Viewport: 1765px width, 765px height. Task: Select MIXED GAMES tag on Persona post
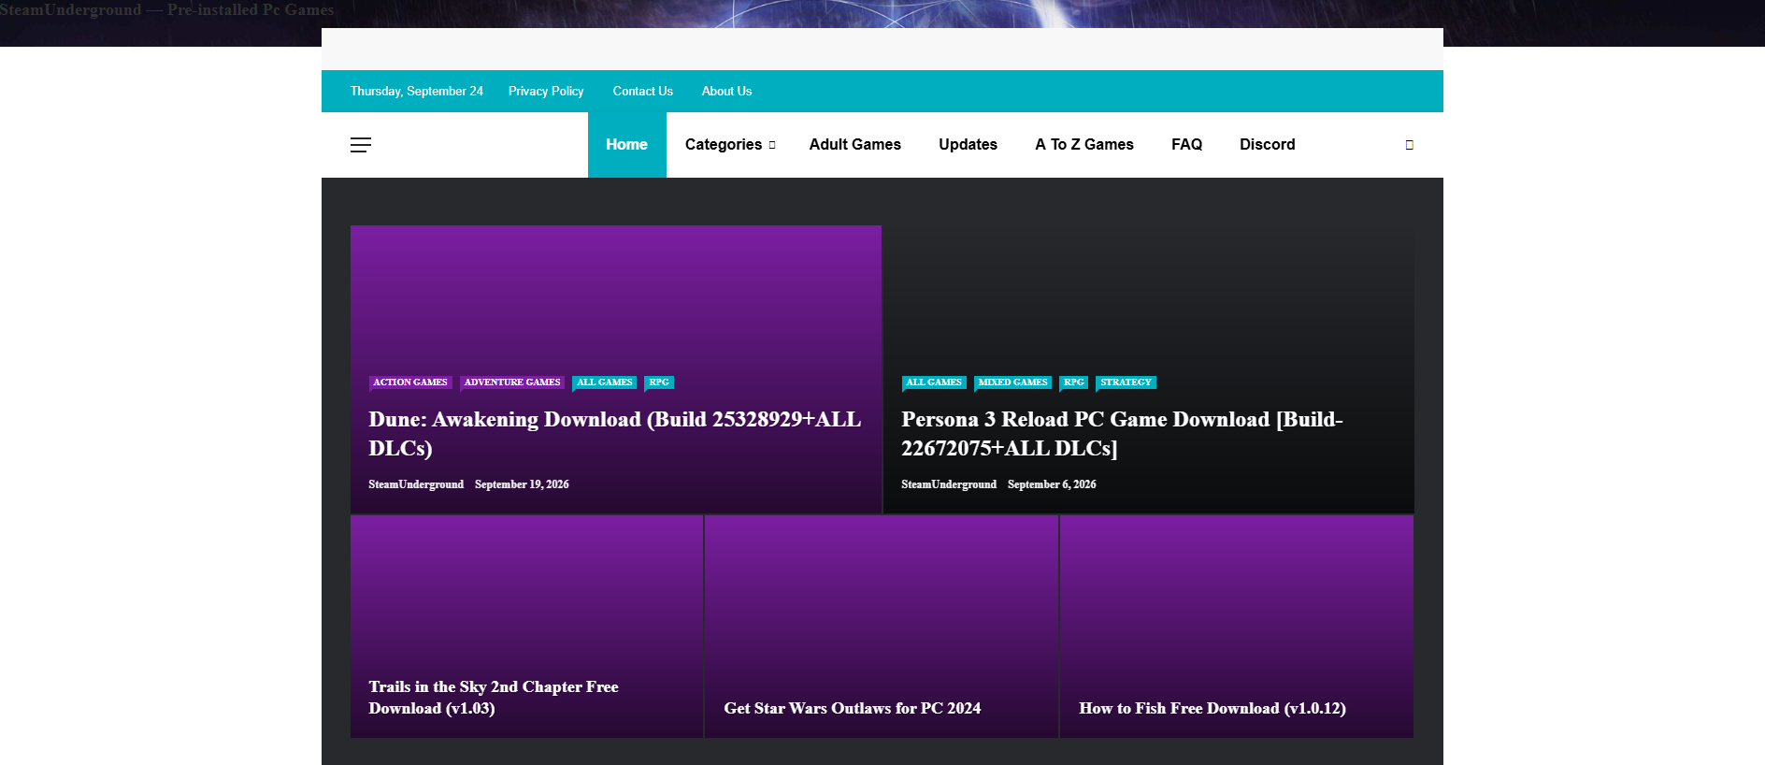(x=1012, y=382)
